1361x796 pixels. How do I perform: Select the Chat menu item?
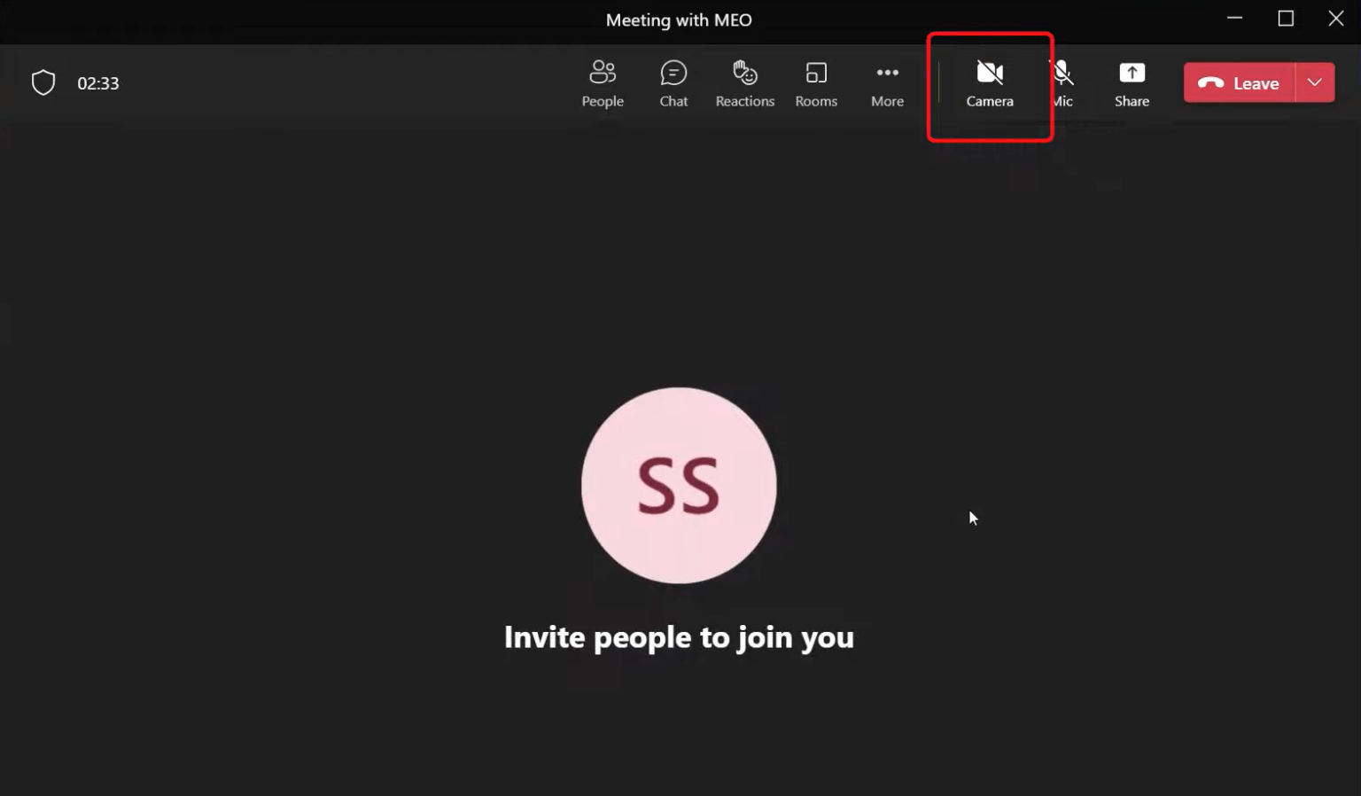coord(673,82)
